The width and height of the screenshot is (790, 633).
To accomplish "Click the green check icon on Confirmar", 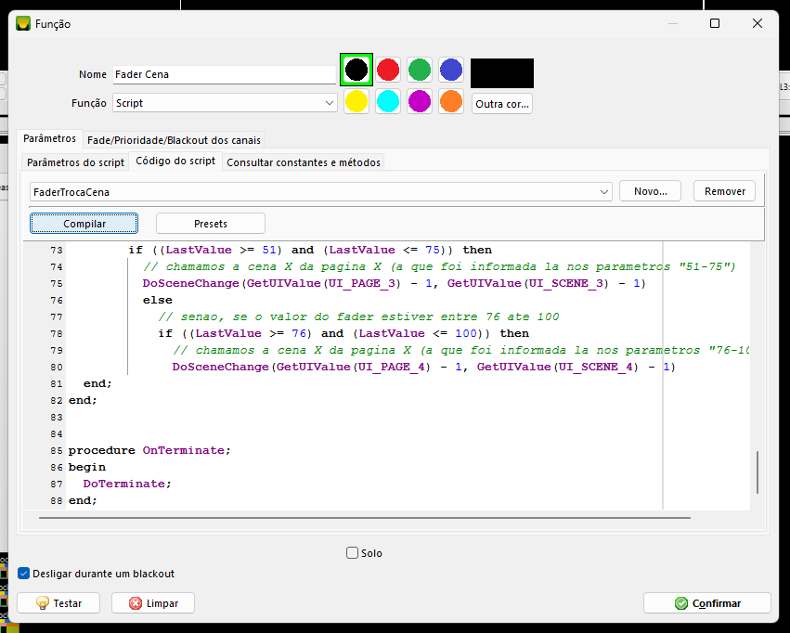I will pos(682,603).
